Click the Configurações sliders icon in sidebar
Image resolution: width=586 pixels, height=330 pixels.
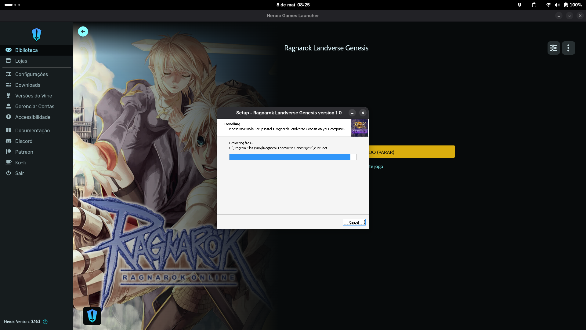9,74
